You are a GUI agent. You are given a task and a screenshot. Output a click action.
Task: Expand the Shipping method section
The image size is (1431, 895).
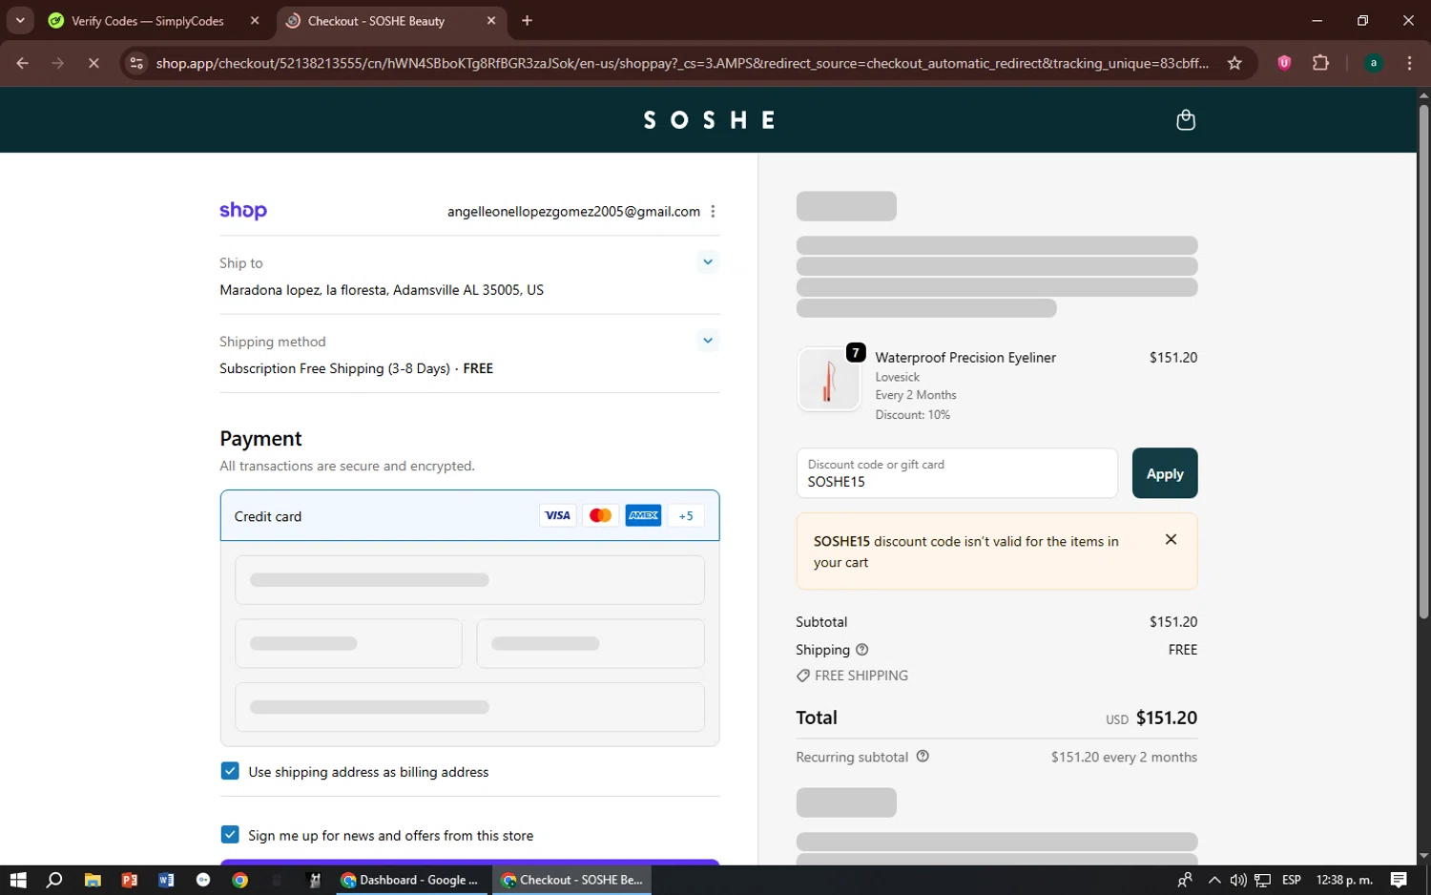click(707, 340)
